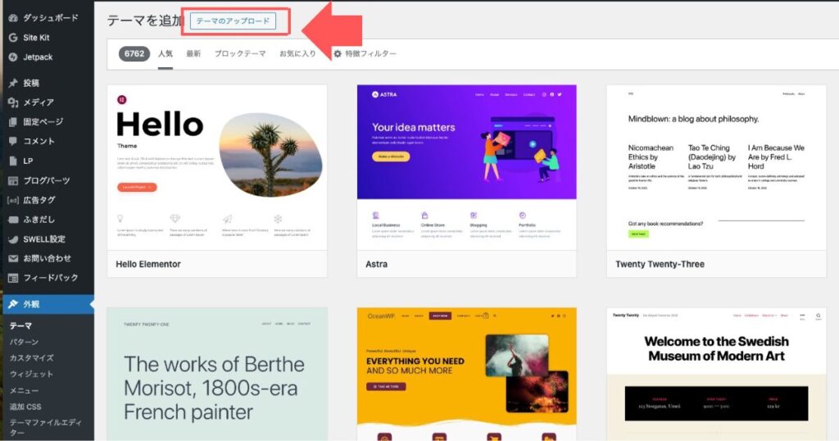Select the Swedish Museum Twenty Twenty preview
The height and width of the screenshot is (441, 839).
pyautogui.click(x=716, y=374)
